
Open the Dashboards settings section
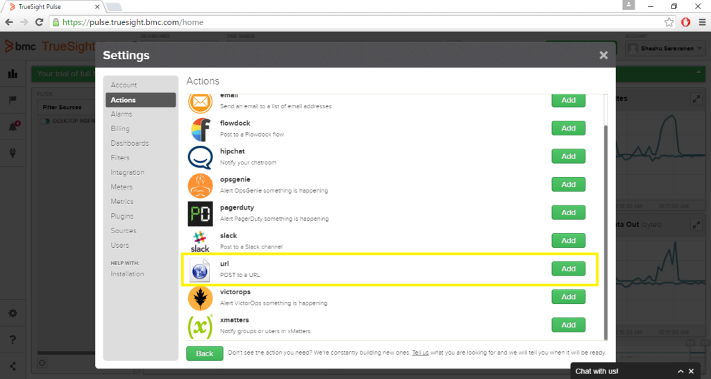coord(130,143)
